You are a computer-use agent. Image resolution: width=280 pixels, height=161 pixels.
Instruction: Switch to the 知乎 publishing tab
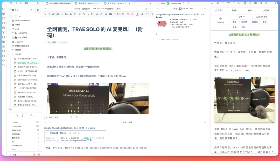(234, 10)
